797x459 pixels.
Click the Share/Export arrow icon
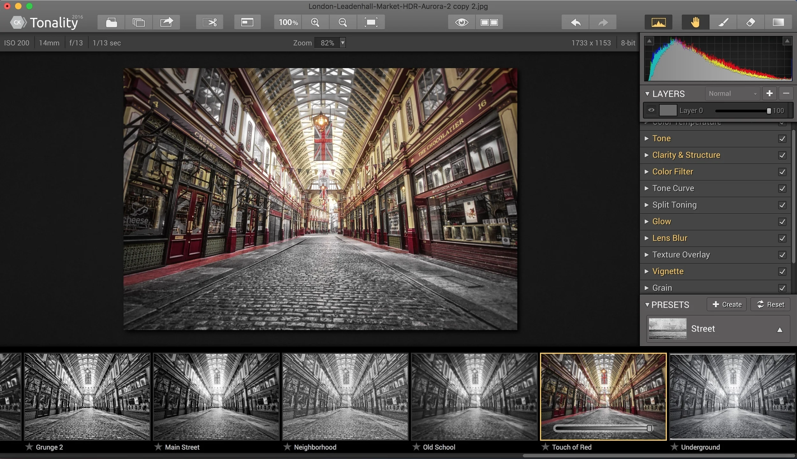tap(166, 22)
